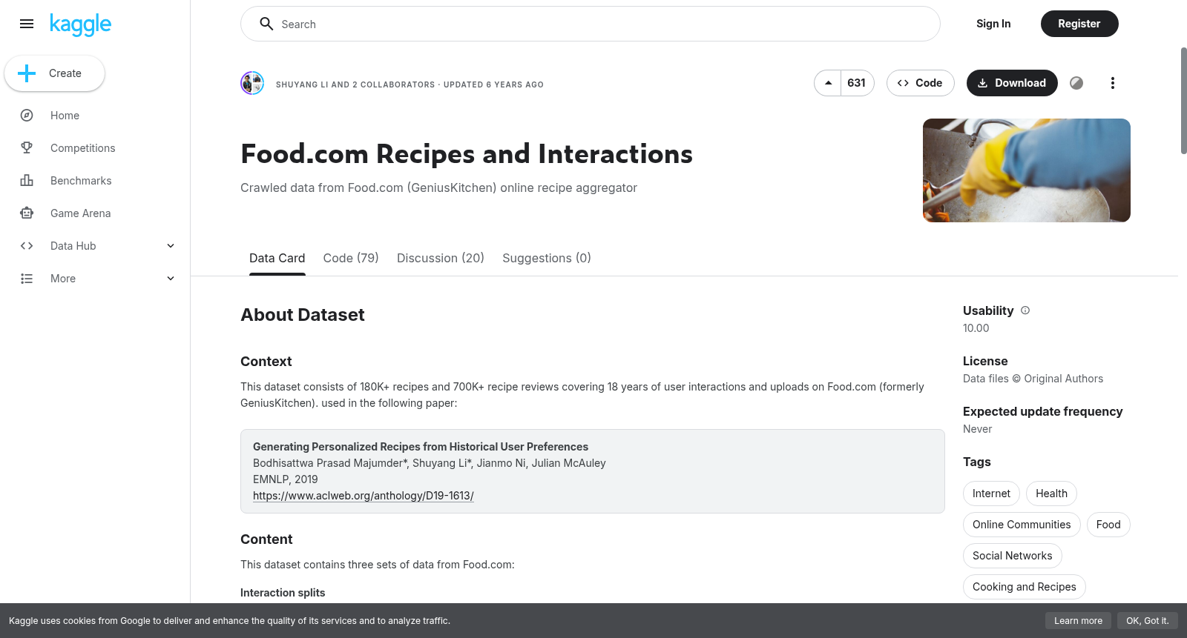Screen dimensions: 1187x638
Task: Click the page vertical scrollbar
Action: [1183, 101]
